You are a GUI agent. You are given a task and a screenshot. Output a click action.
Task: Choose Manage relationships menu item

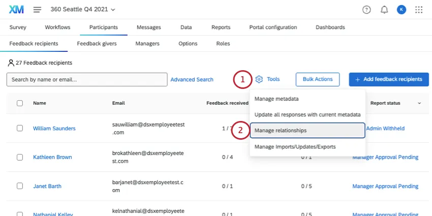307,131
